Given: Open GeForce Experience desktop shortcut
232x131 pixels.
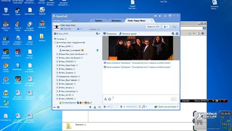Looking at the screenshot, I should coord(6,54).
